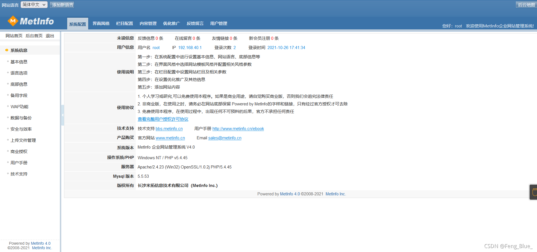Switch to the 系统配置 tab
Image resolution: width=537 pixels, height=252 pixels.
78,24
